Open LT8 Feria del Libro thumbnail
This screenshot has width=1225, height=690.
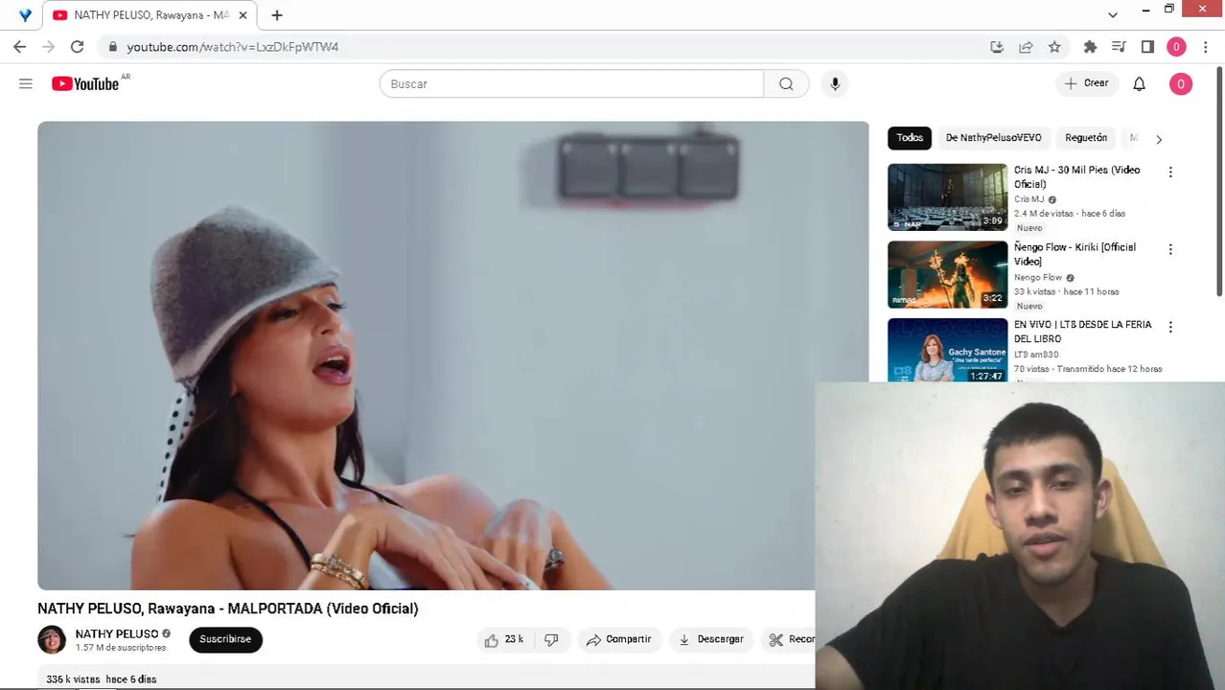(x=947, y=350)
